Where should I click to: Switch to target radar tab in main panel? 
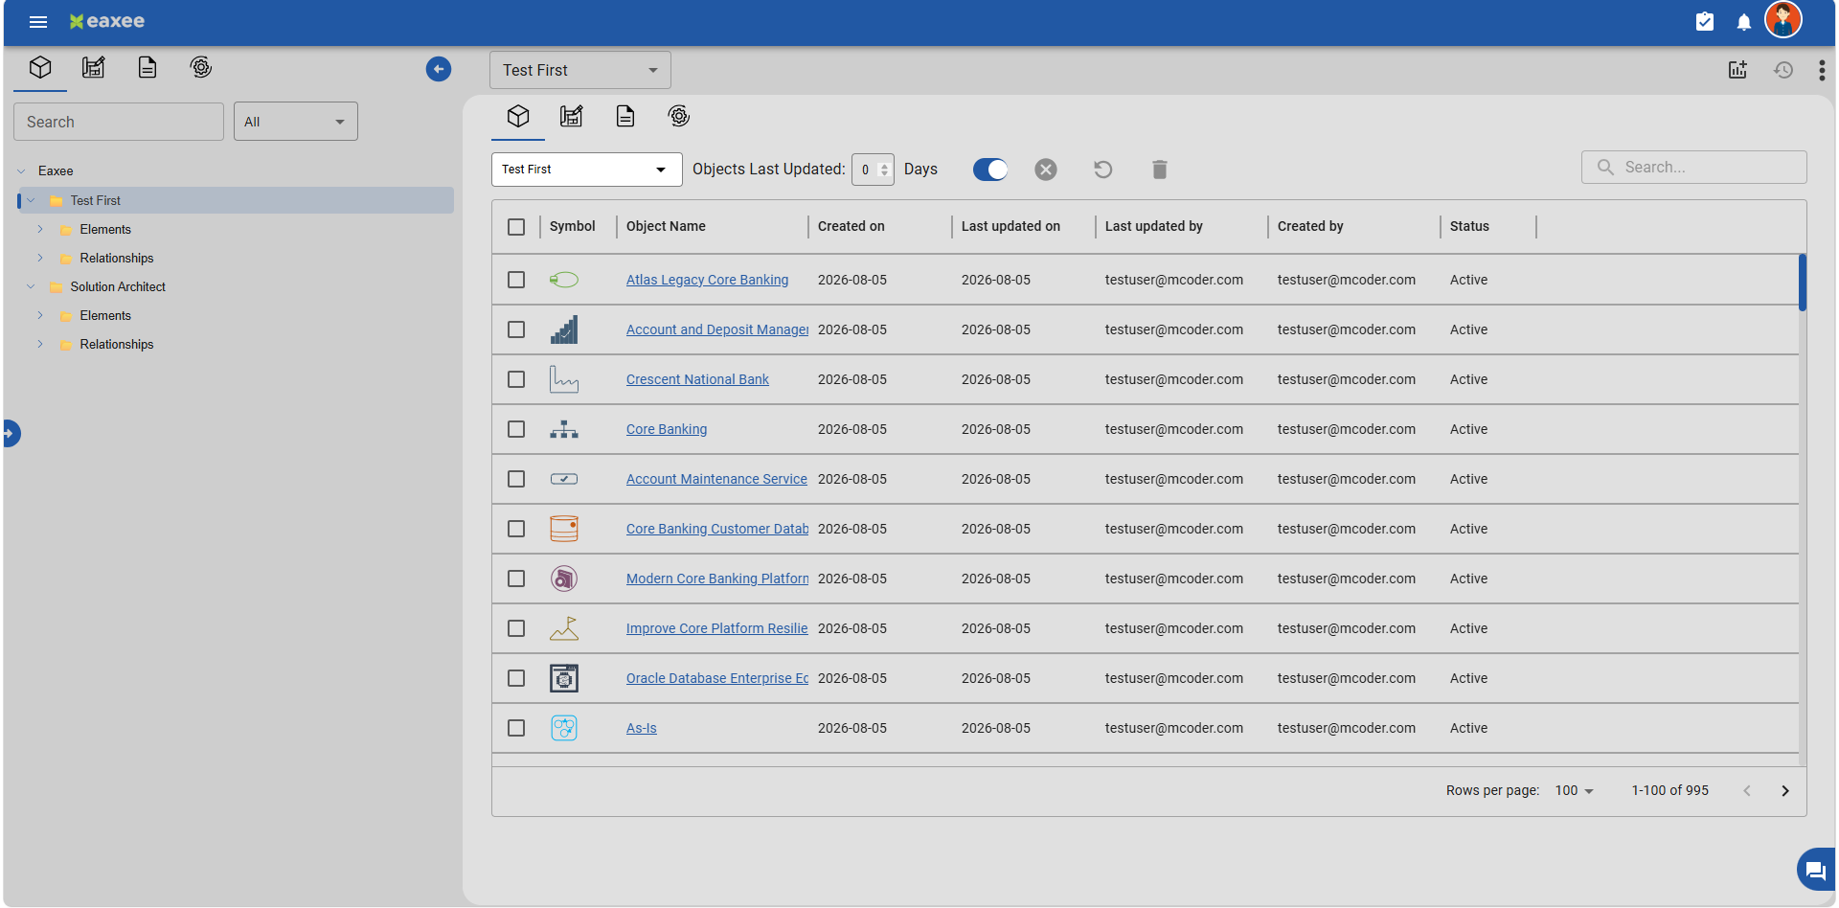pyautogui.click(x=679, y=116)
